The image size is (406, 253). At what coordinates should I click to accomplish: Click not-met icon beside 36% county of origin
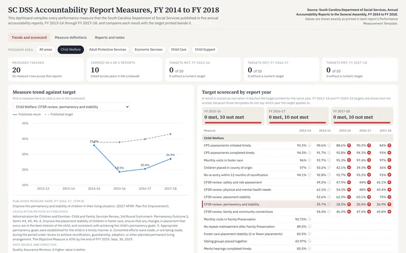[x=389, y=167]
